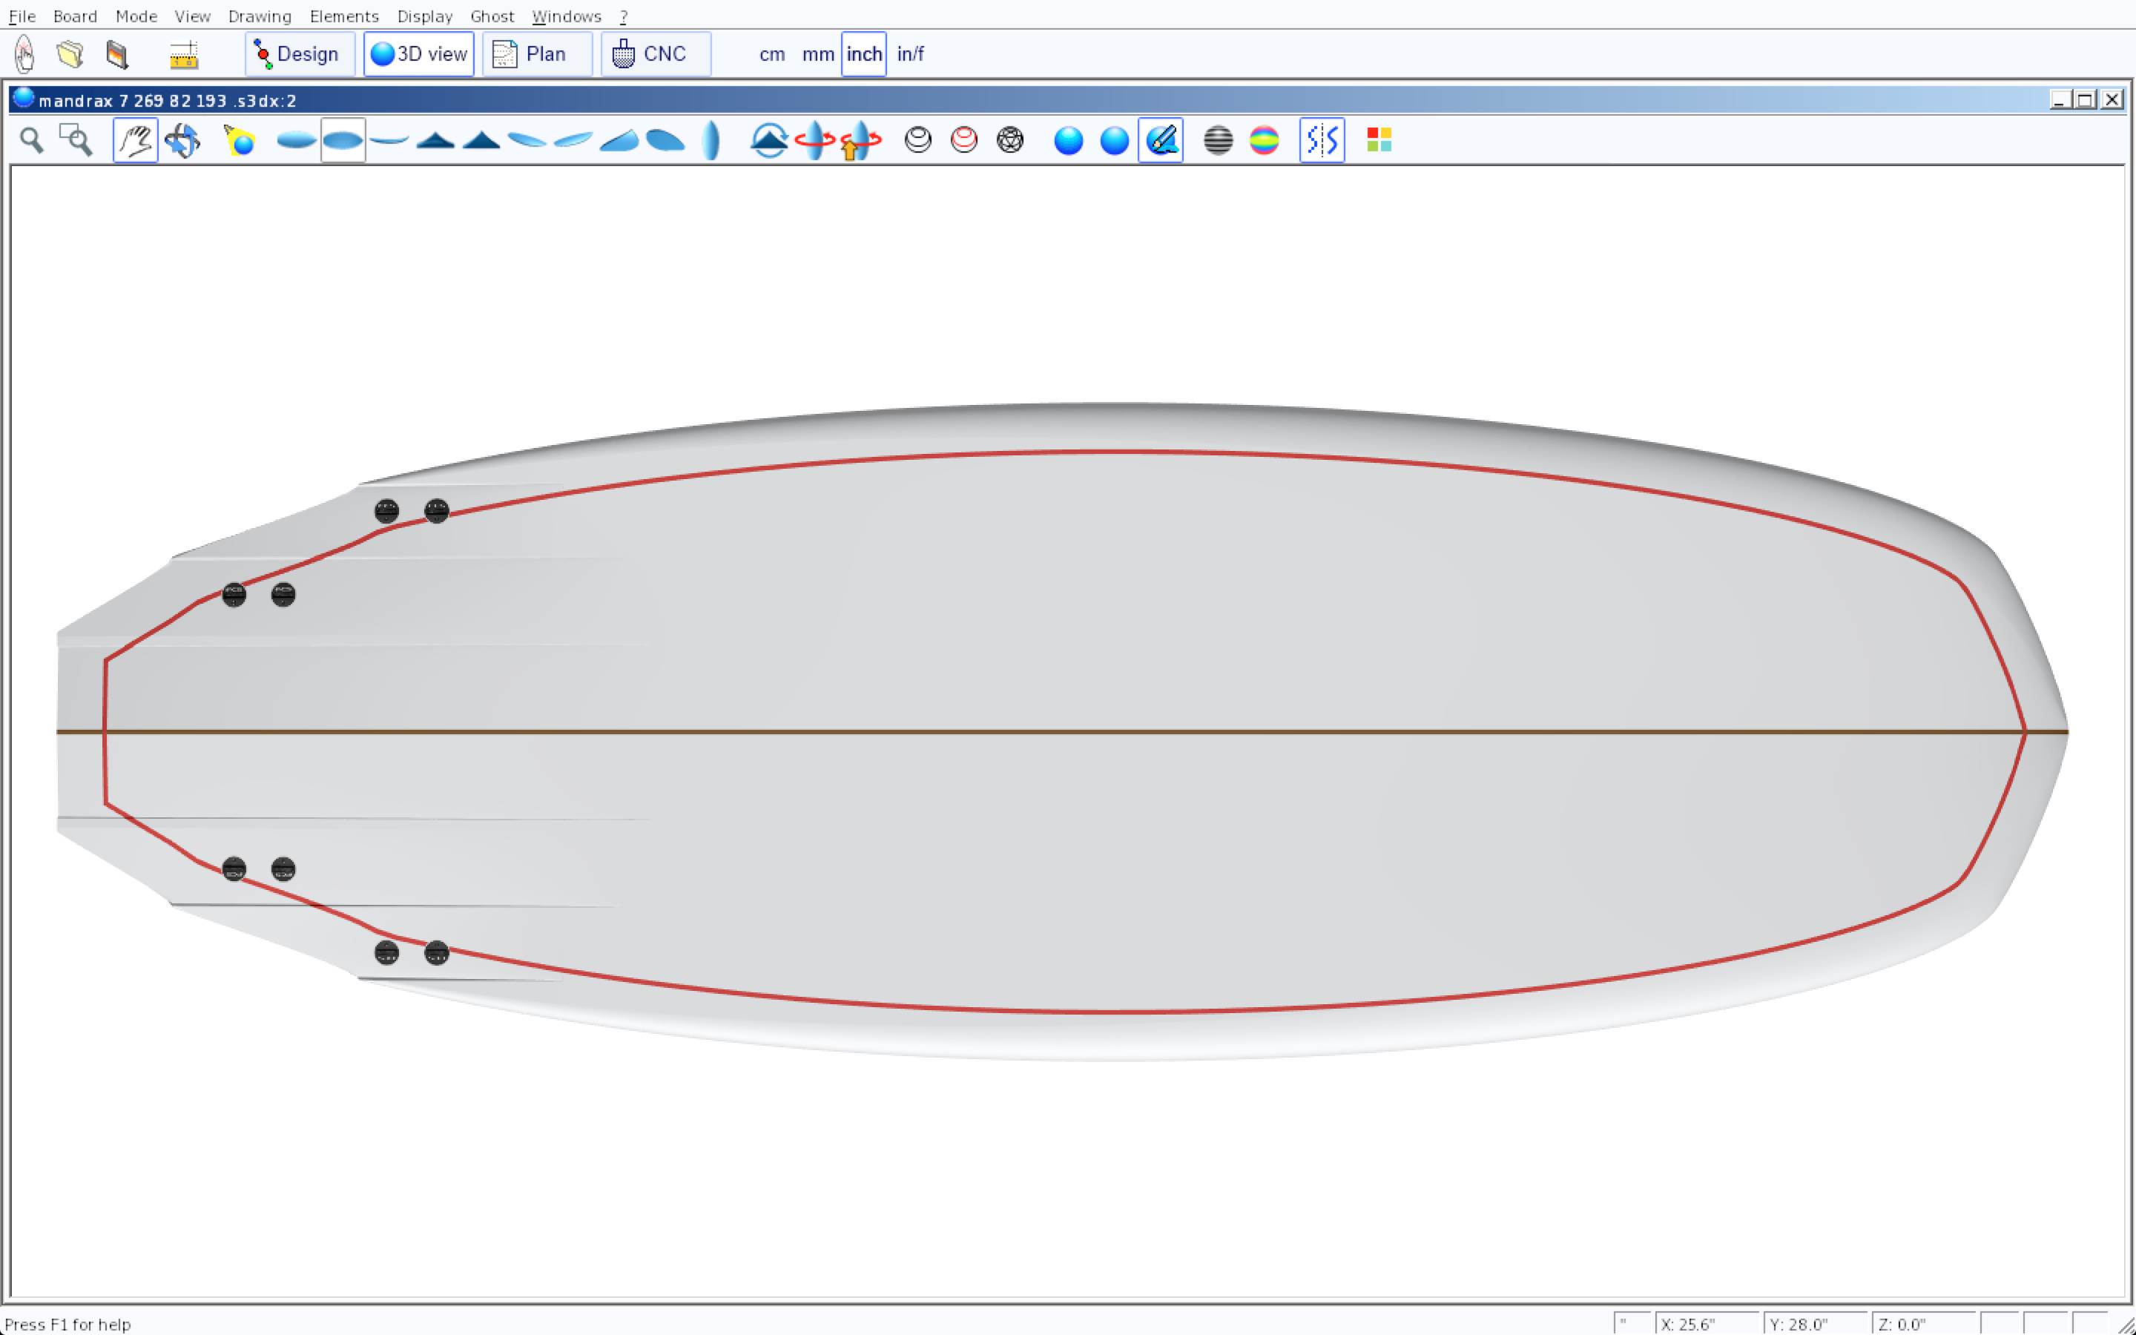Screen dimensions: 2136x1335
Task: Expand the Board menu
Action: pyautogui.click(x=75, y=16)
